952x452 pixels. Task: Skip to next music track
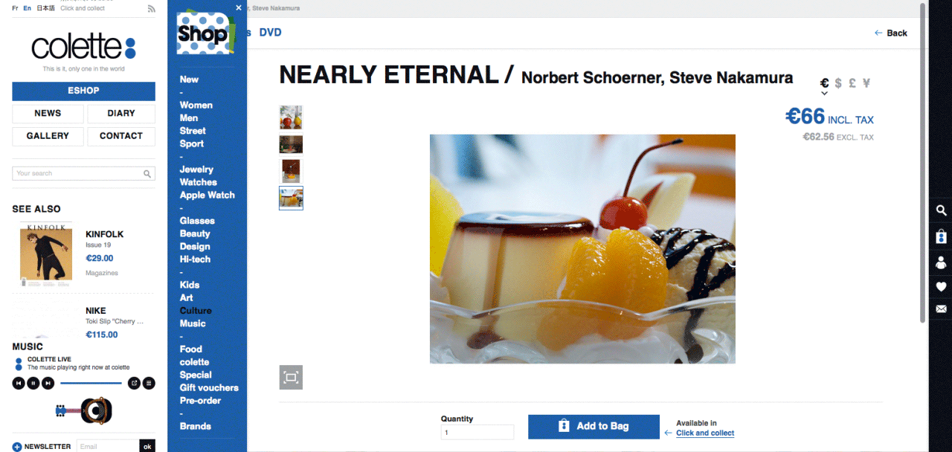[x=48, y=383]
